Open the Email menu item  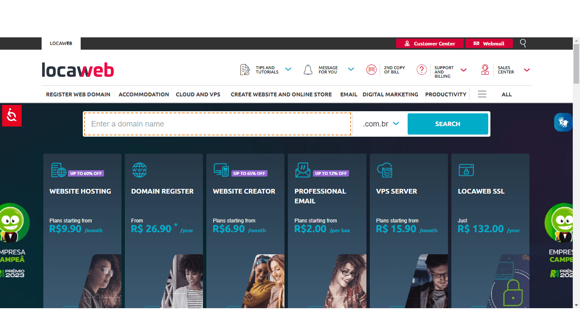349,94
